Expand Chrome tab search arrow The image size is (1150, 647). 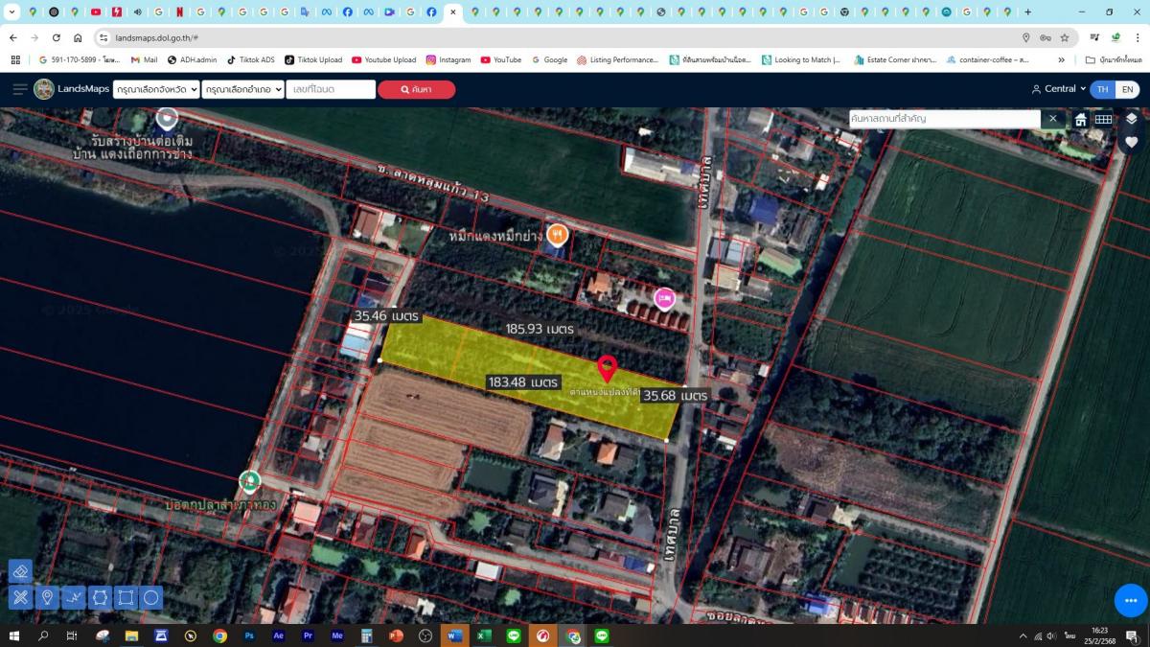point(11,12)
